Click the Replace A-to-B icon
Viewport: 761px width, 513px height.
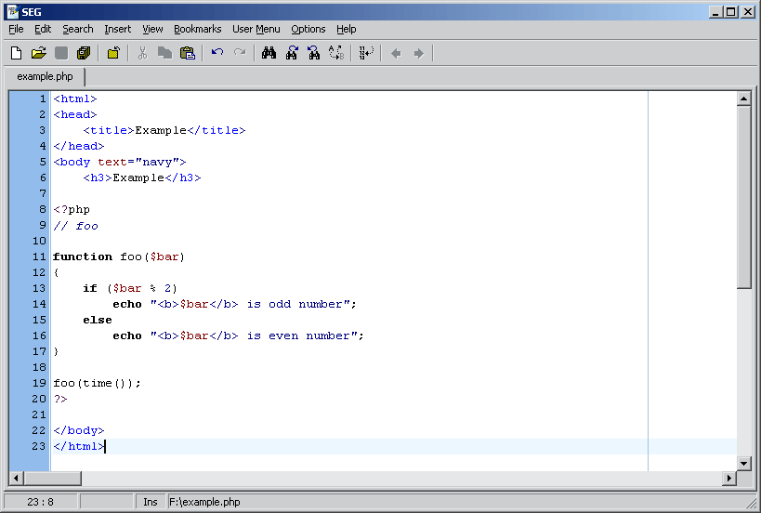click(336, 53)
